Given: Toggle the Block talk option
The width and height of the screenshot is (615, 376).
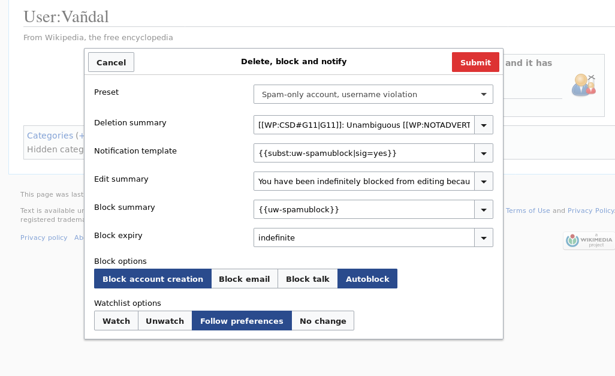Looking at the screenshot, I should click(307, 278).
